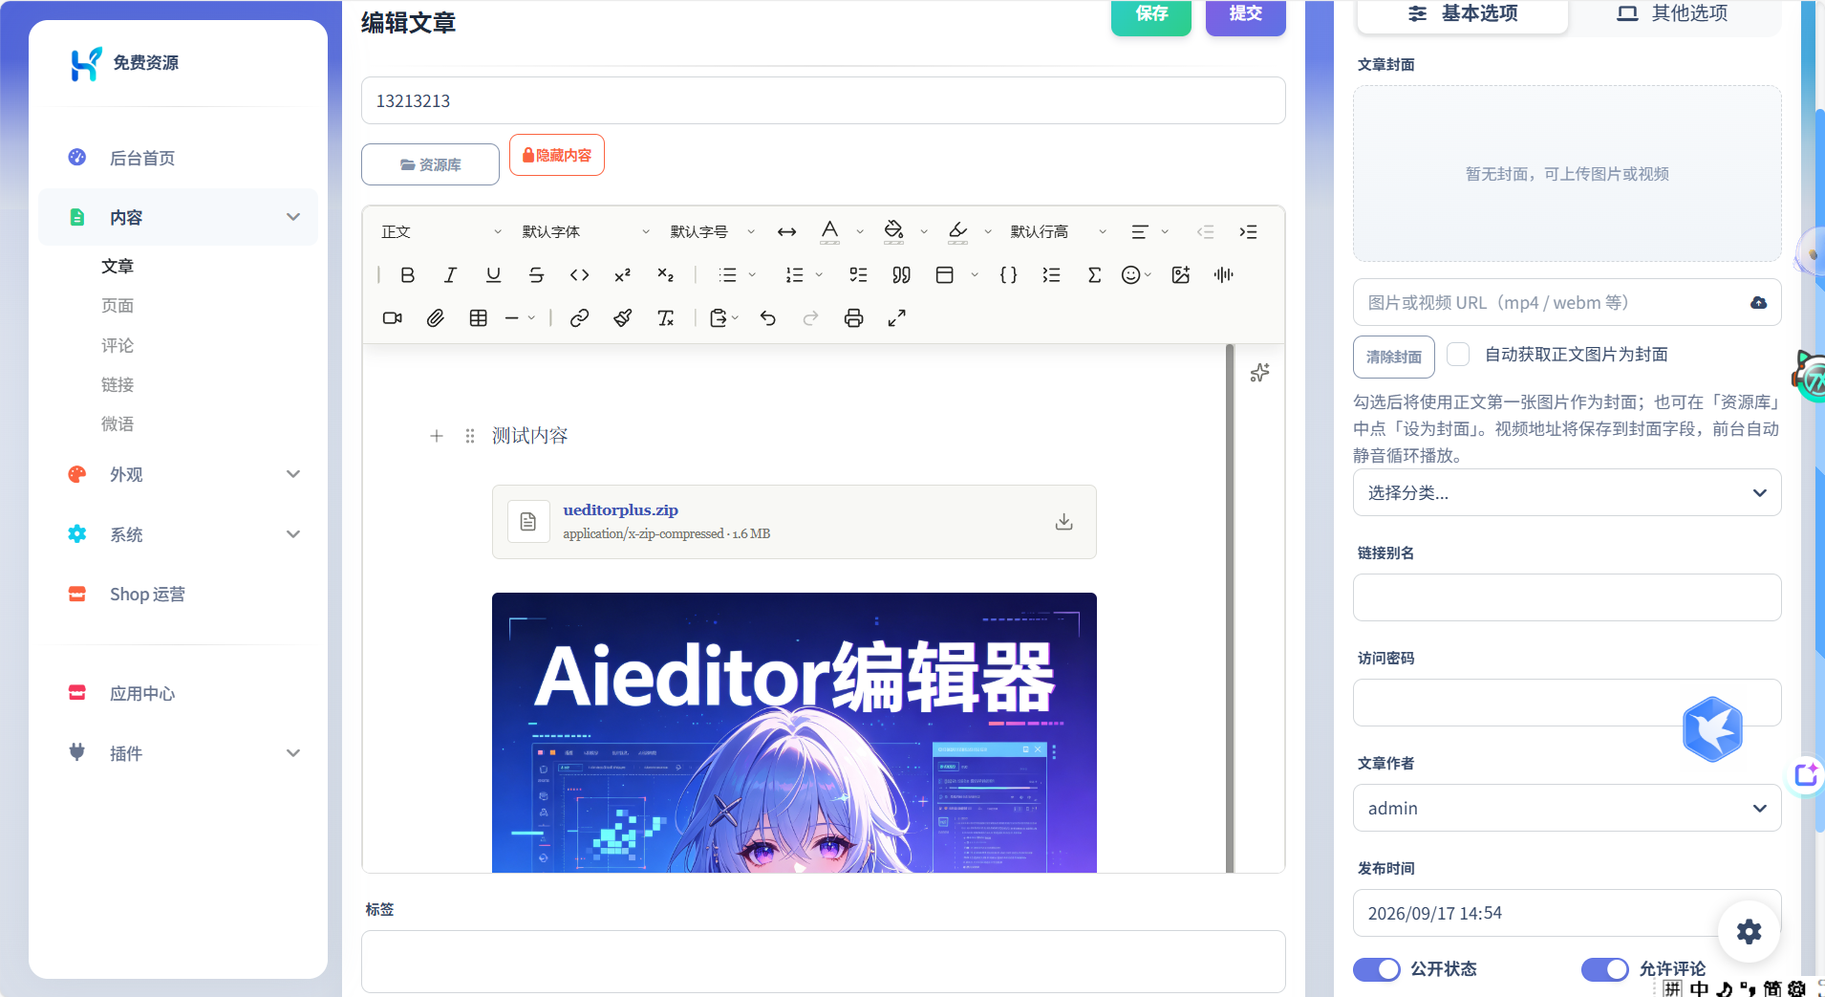Open the highlighter color picker
Image resolution: width=1825 pixels, height=997 pixels.
coord(957,232)
